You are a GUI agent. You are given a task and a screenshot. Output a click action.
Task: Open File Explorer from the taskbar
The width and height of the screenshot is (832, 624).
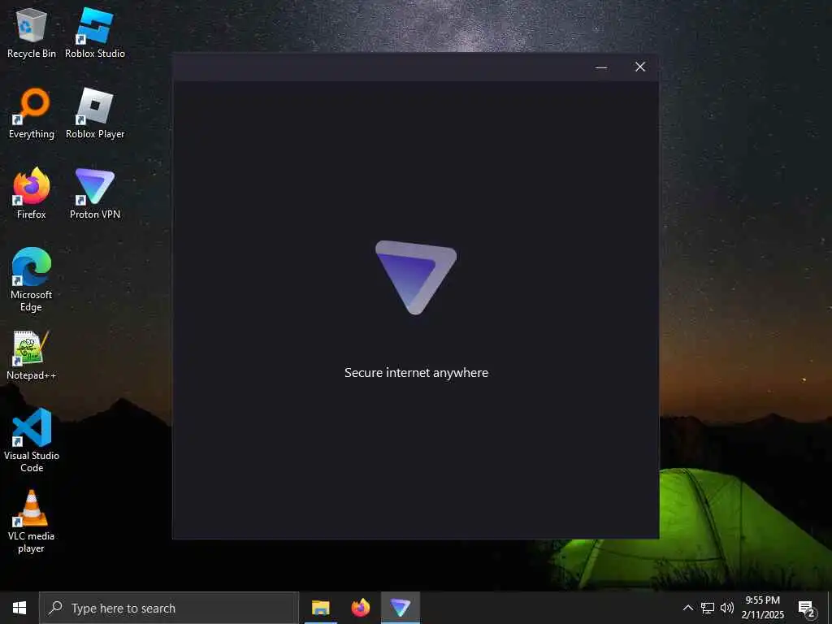320,608
